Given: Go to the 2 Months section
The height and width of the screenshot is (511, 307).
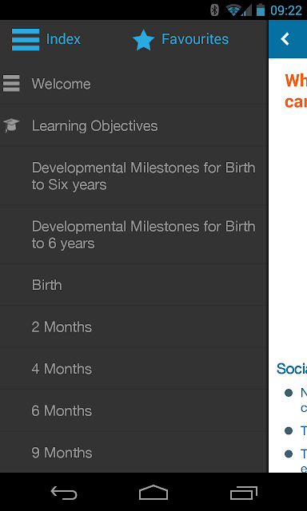Looking at the screenshot, I should pyautogui.click(x=134, y=327).
